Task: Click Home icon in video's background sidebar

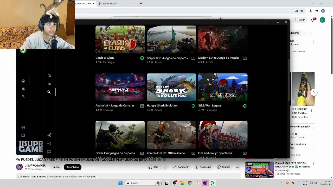Action: (x=23, y=81)
